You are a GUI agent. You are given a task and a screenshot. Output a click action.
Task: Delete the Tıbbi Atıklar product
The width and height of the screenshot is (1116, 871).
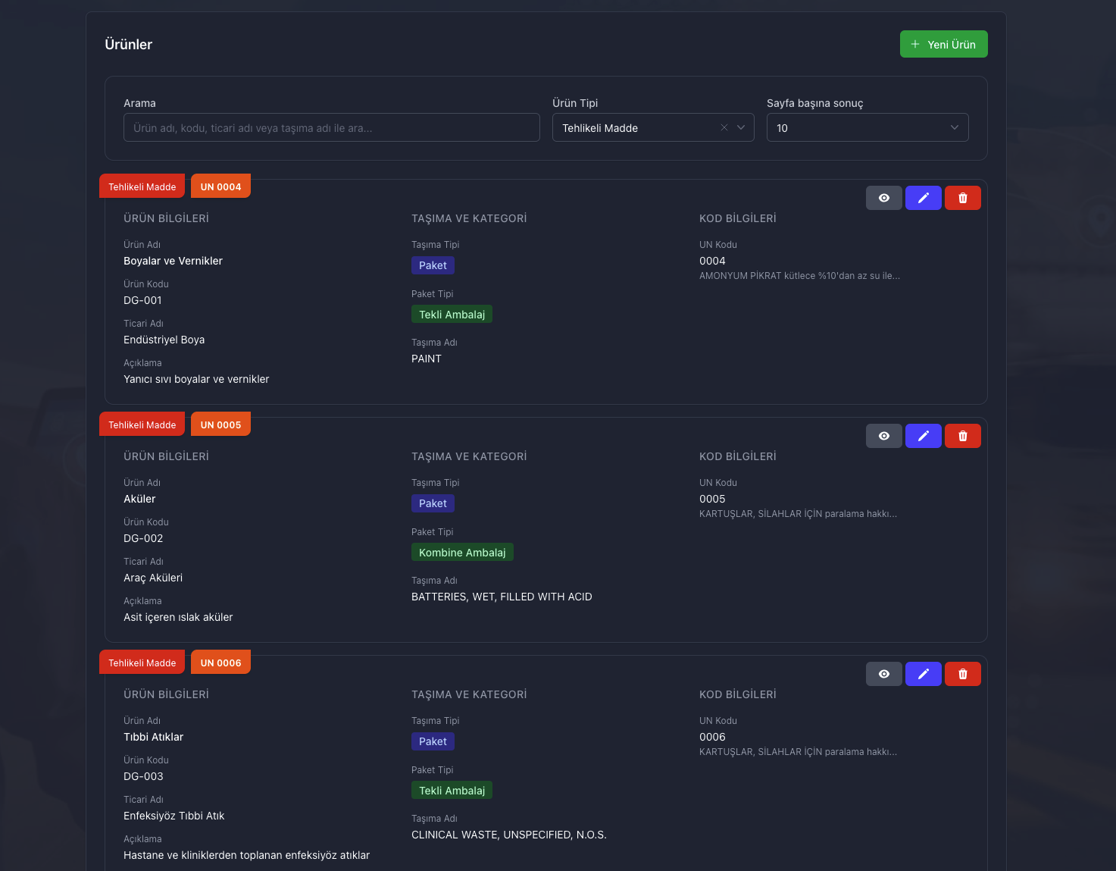pos(962,674)
